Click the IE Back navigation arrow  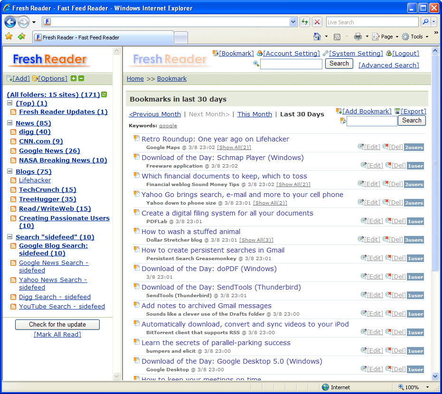10,22
